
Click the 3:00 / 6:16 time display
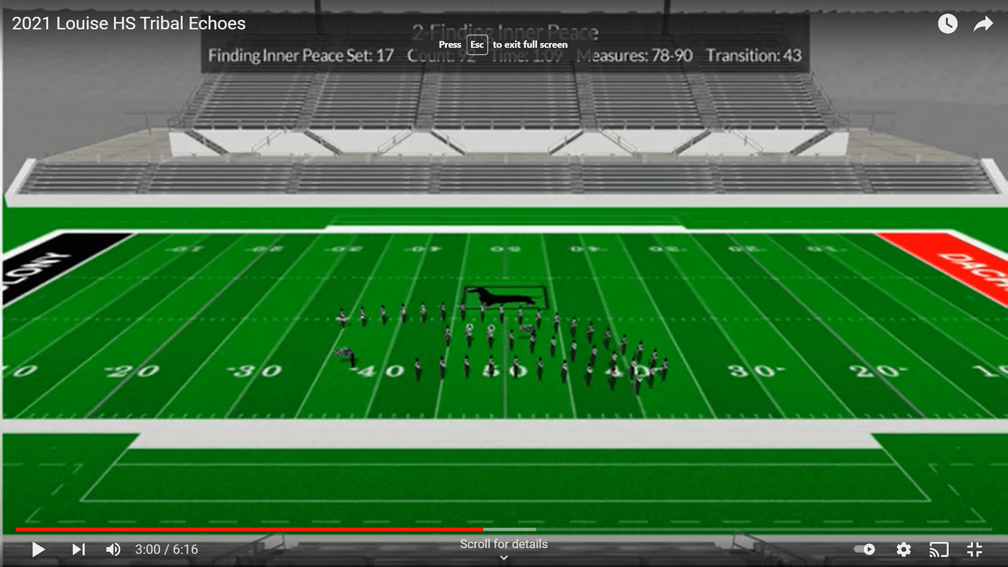166,549
